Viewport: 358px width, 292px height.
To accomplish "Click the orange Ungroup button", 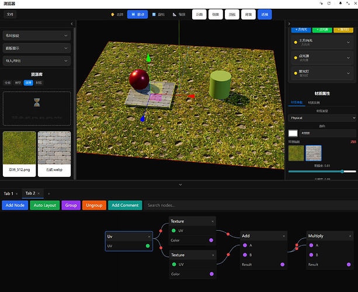I will coord(94,205).
